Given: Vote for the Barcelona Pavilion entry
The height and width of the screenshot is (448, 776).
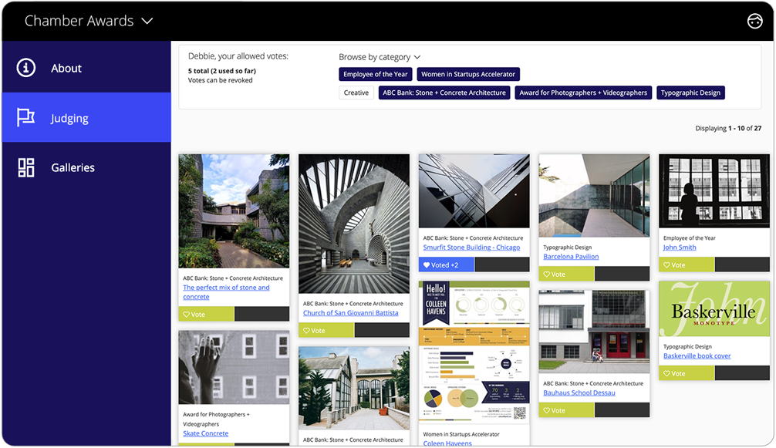Looking at the screenshot, I should pos(565,274).
